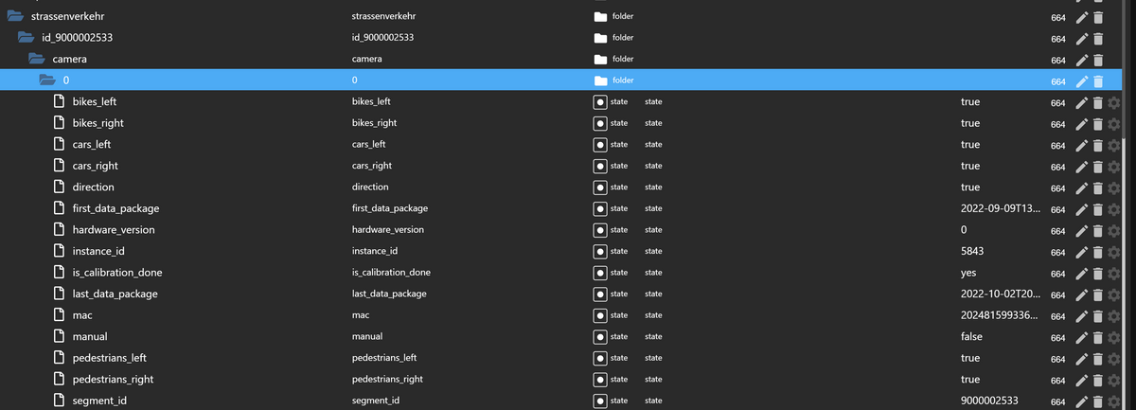Viewport: 1136px width, 410px height.
Task: Select the is_calibration_done state row
Action: coord(117,273)
